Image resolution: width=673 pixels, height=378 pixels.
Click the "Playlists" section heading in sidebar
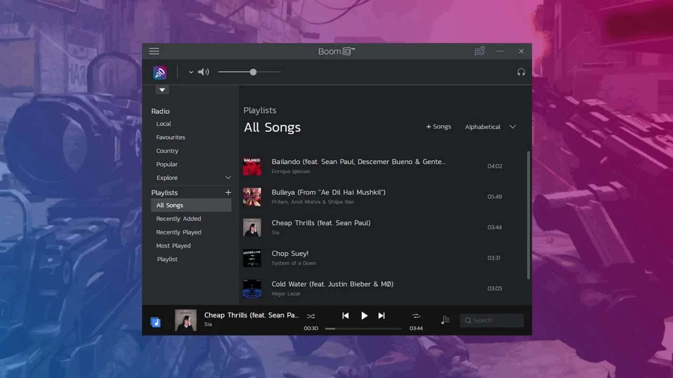(165, 193)
